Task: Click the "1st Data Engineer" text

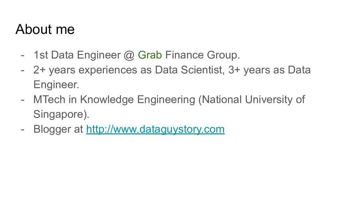Action: click(x=77, y=55)
